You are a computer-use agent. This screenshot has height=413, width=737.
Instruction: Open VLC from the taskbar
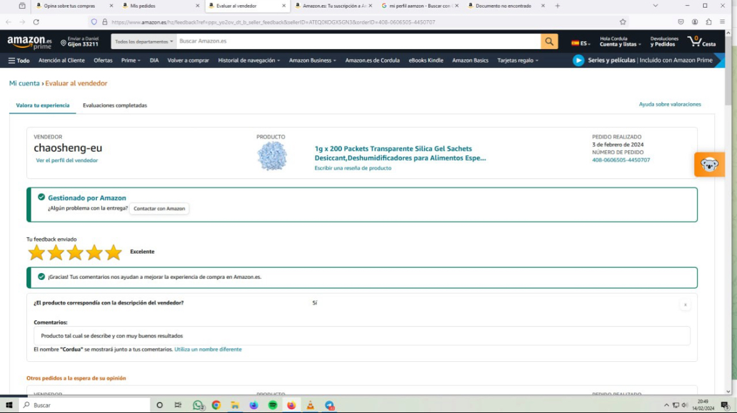[310, 405]
